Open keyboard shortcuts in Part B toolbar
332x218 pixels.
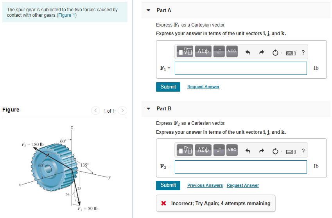(291, 152)
